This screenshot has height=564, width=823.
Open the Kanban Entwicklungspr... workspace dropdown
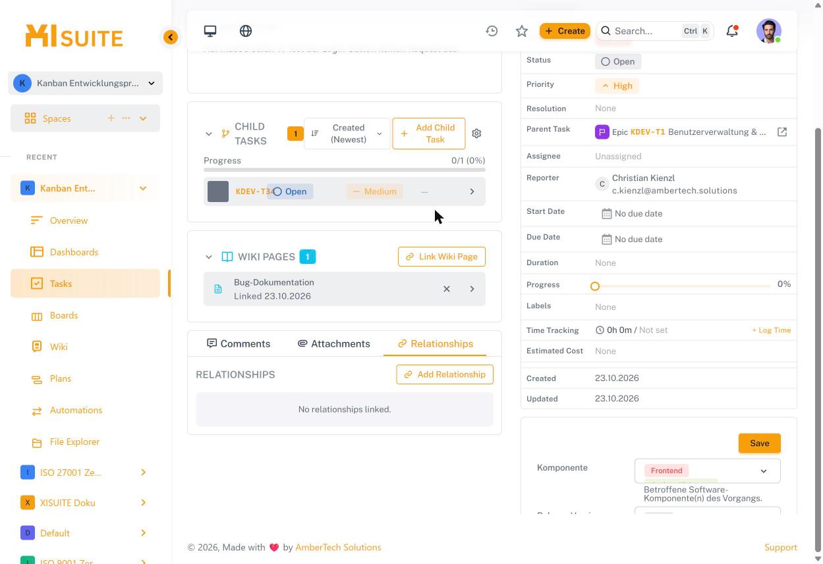point(86,84)
